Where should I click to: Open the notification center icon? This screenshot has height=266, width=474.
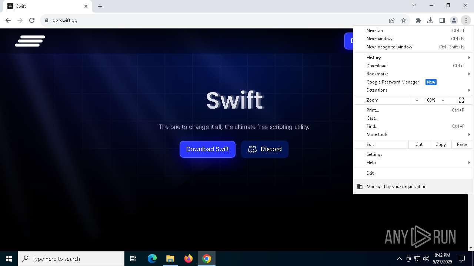pyautogui.click(x=462, y=259)
